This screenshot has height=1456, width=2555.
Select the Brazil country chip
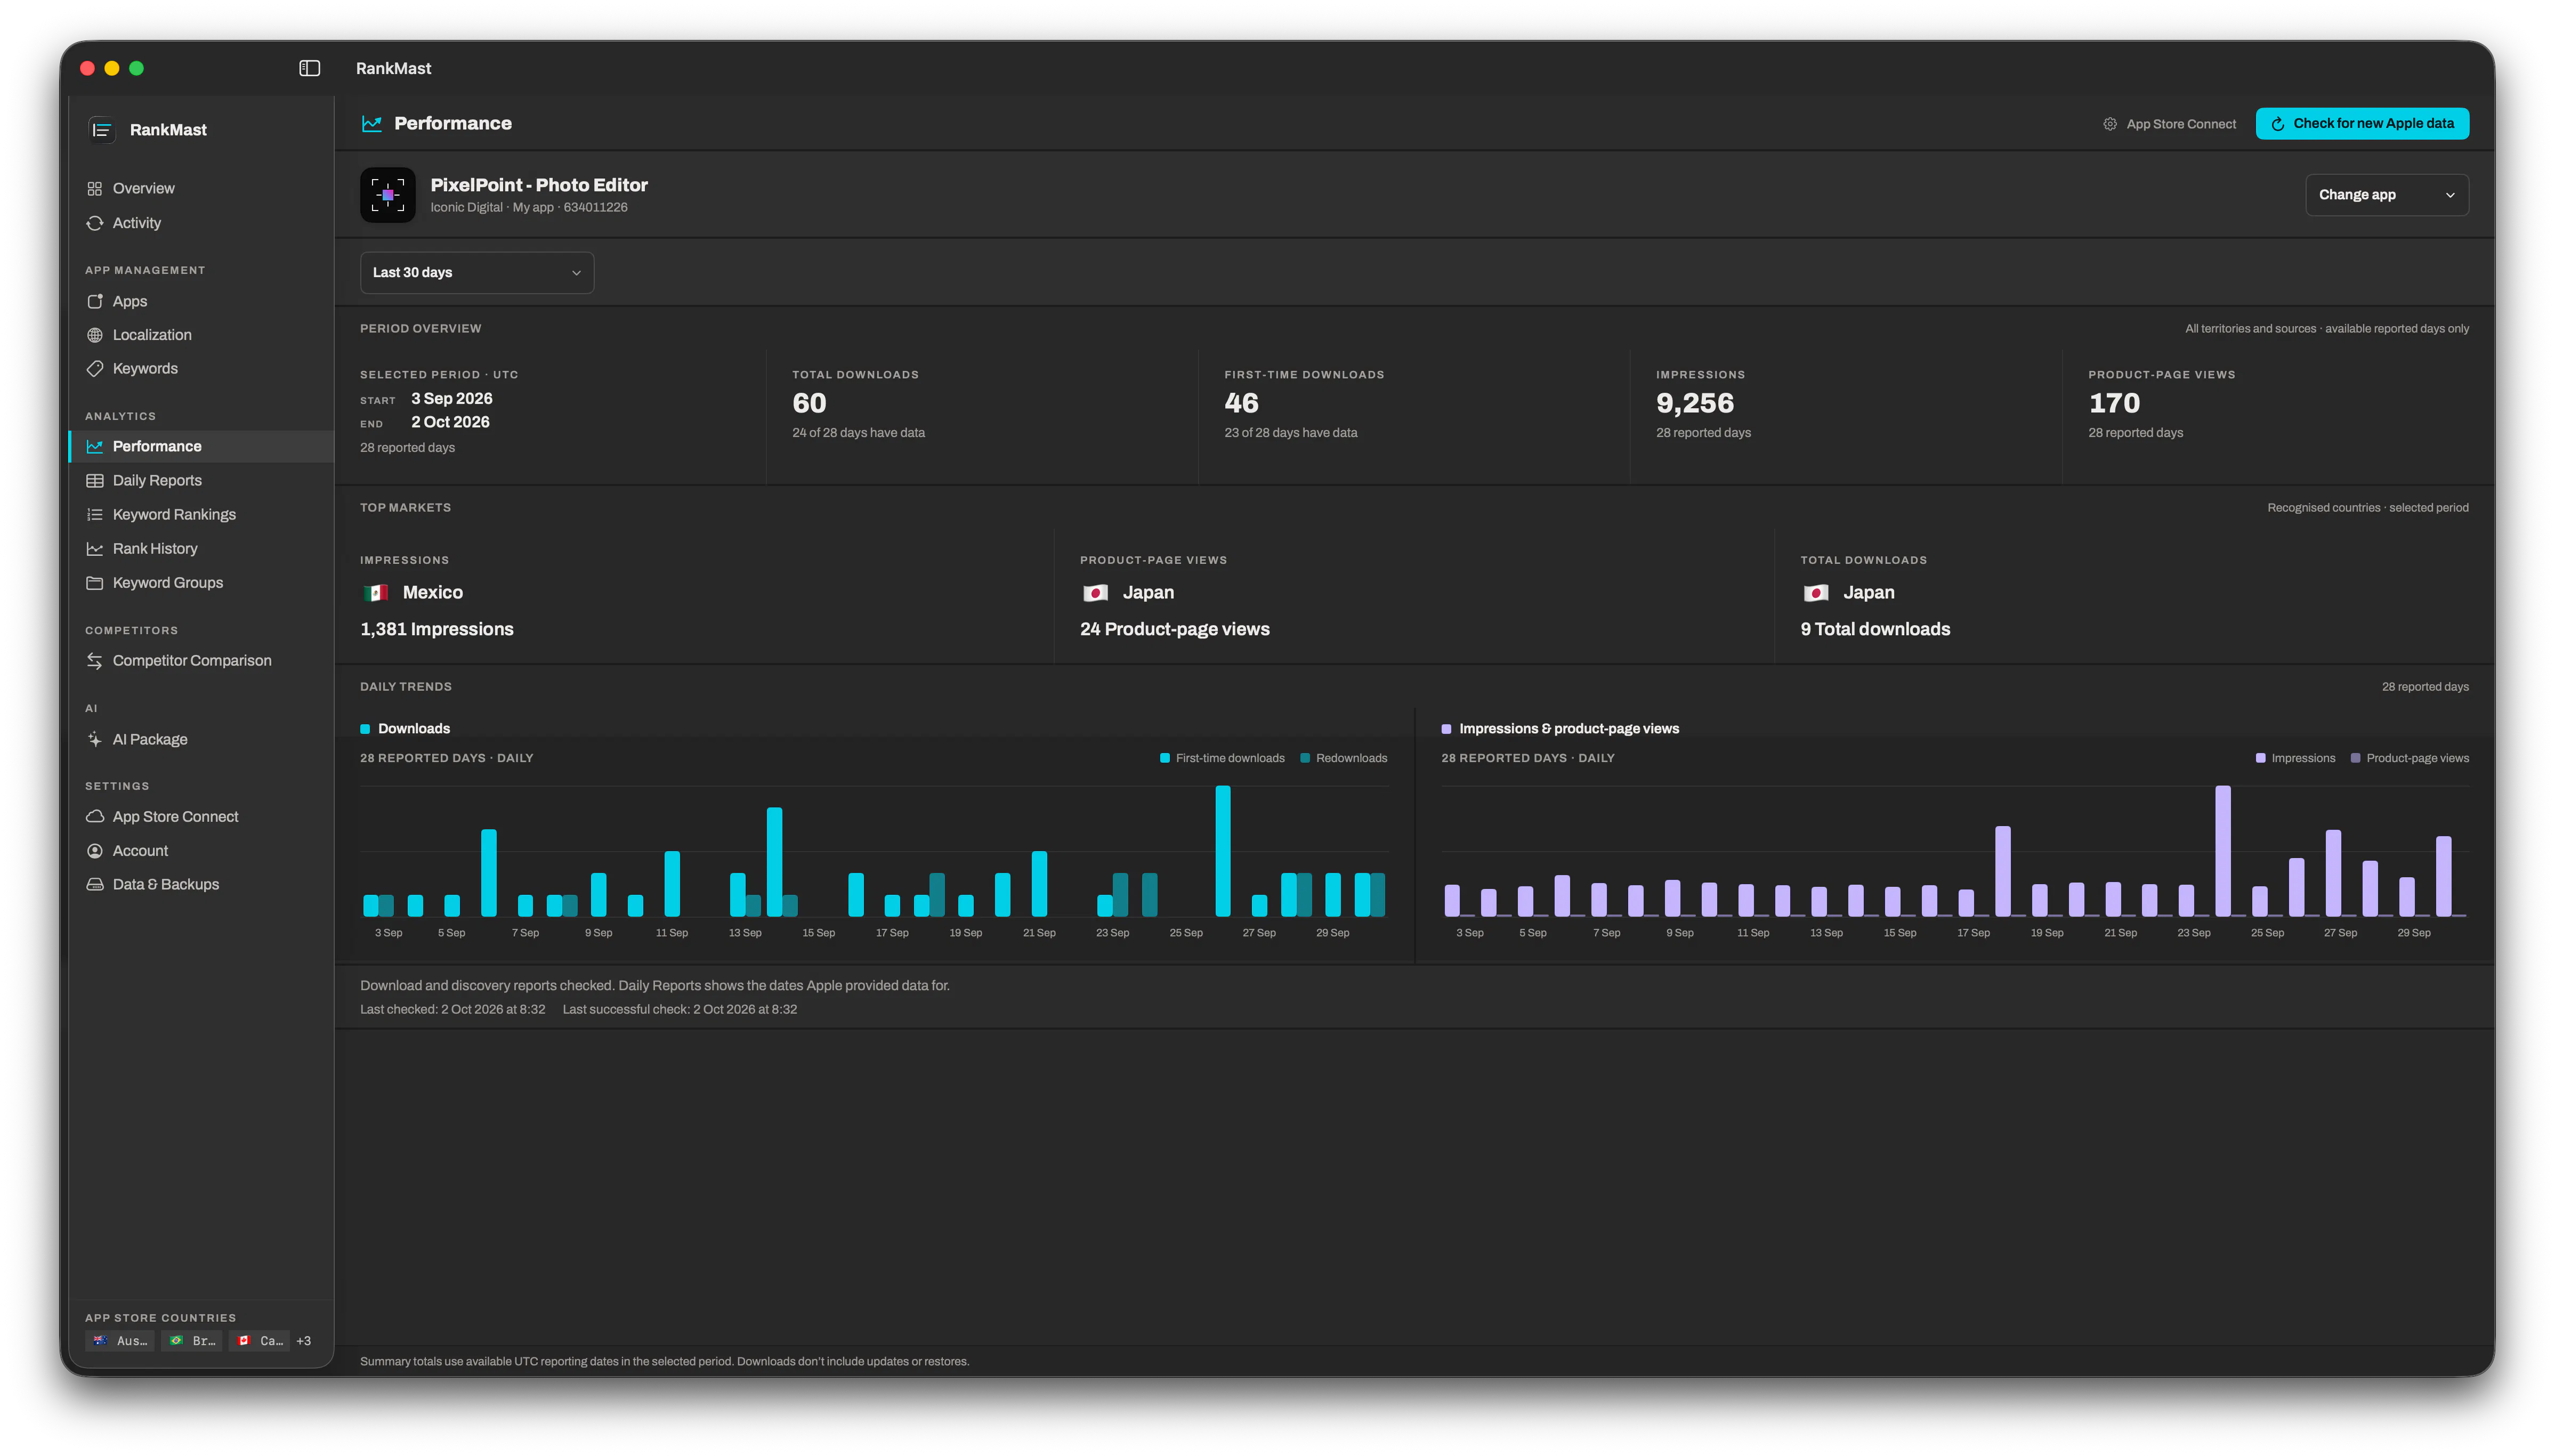coord(193,1341)
